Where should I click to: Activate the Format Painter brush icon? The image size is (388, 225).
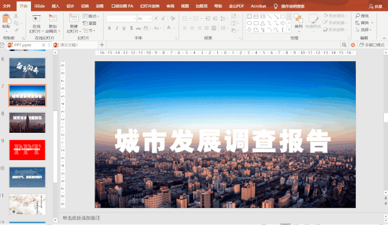[x=16, y=30]
